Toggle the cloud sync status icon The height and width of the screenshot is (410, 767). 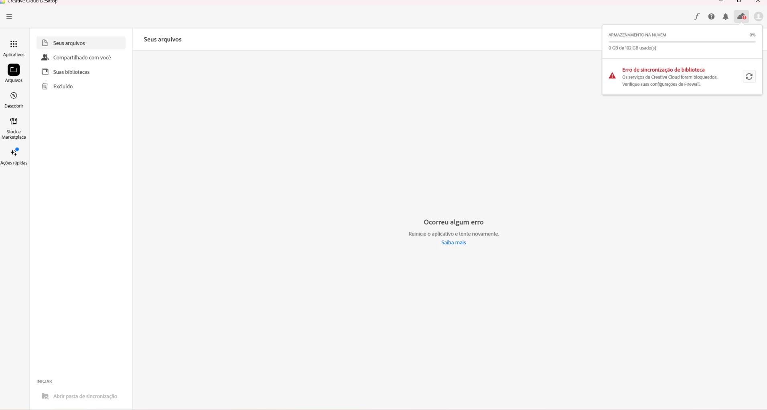(x=742, y=17)
